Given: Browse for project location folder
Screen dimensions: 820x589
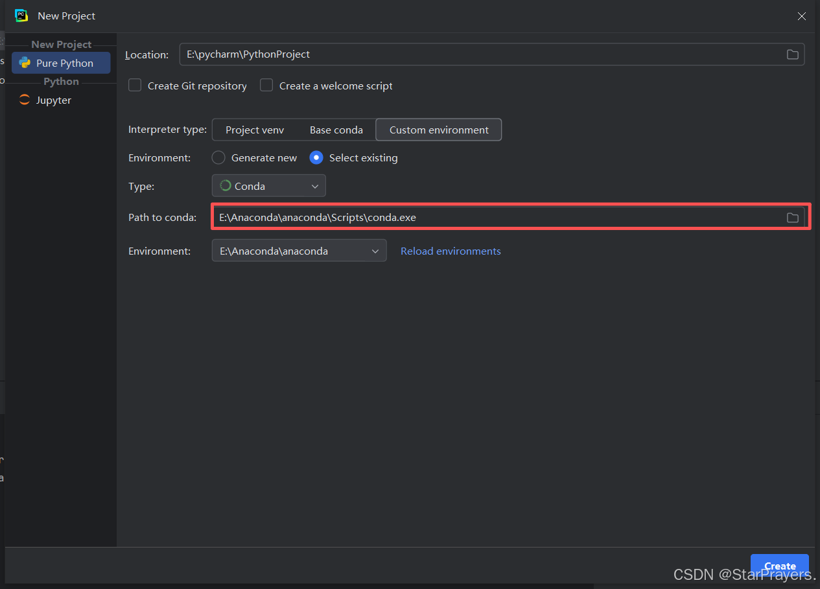Looking at the screenshot, I should (x=792, y=54).
